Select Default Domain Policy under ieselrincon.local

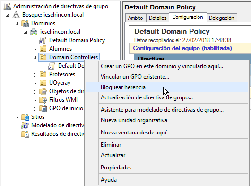tap(77, 40)
